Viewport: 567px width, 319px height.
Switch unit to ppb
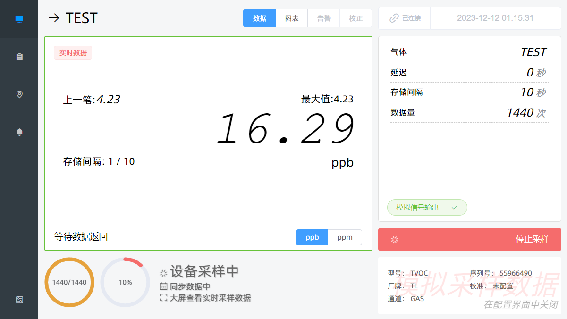tap(312, 237)
